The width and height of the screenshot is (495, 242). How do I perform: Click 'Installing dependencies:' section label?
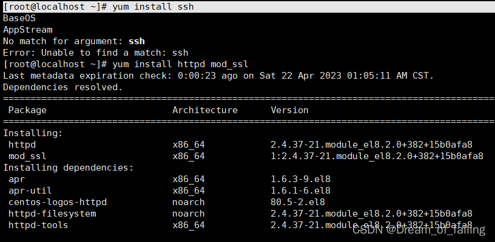[x=69, y=168]
